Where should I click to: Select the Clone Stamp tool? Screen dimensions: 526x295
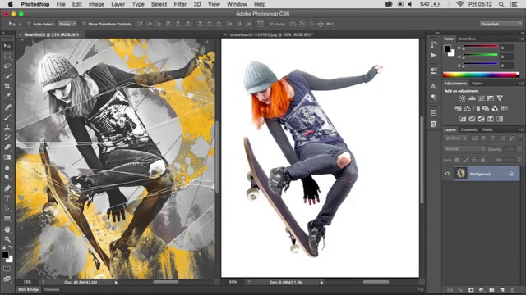tap(7, 127)
